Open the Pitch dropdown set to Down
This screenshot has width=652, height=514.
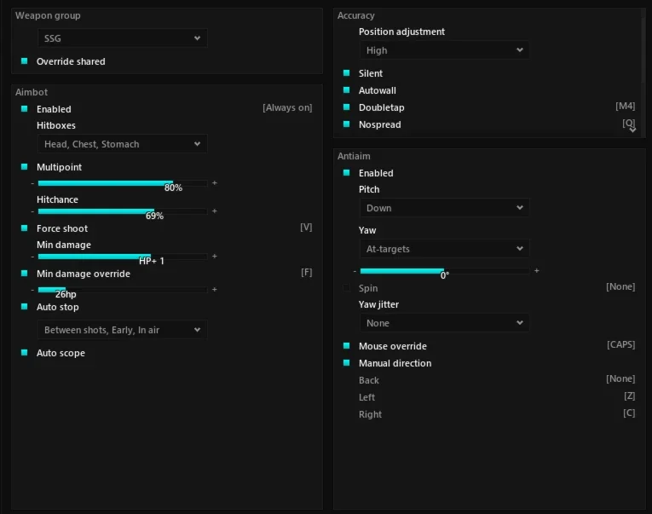[445, 208]
